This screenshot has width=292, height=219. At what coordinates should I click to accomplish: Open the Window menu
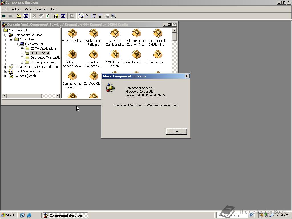coord(41,9)
